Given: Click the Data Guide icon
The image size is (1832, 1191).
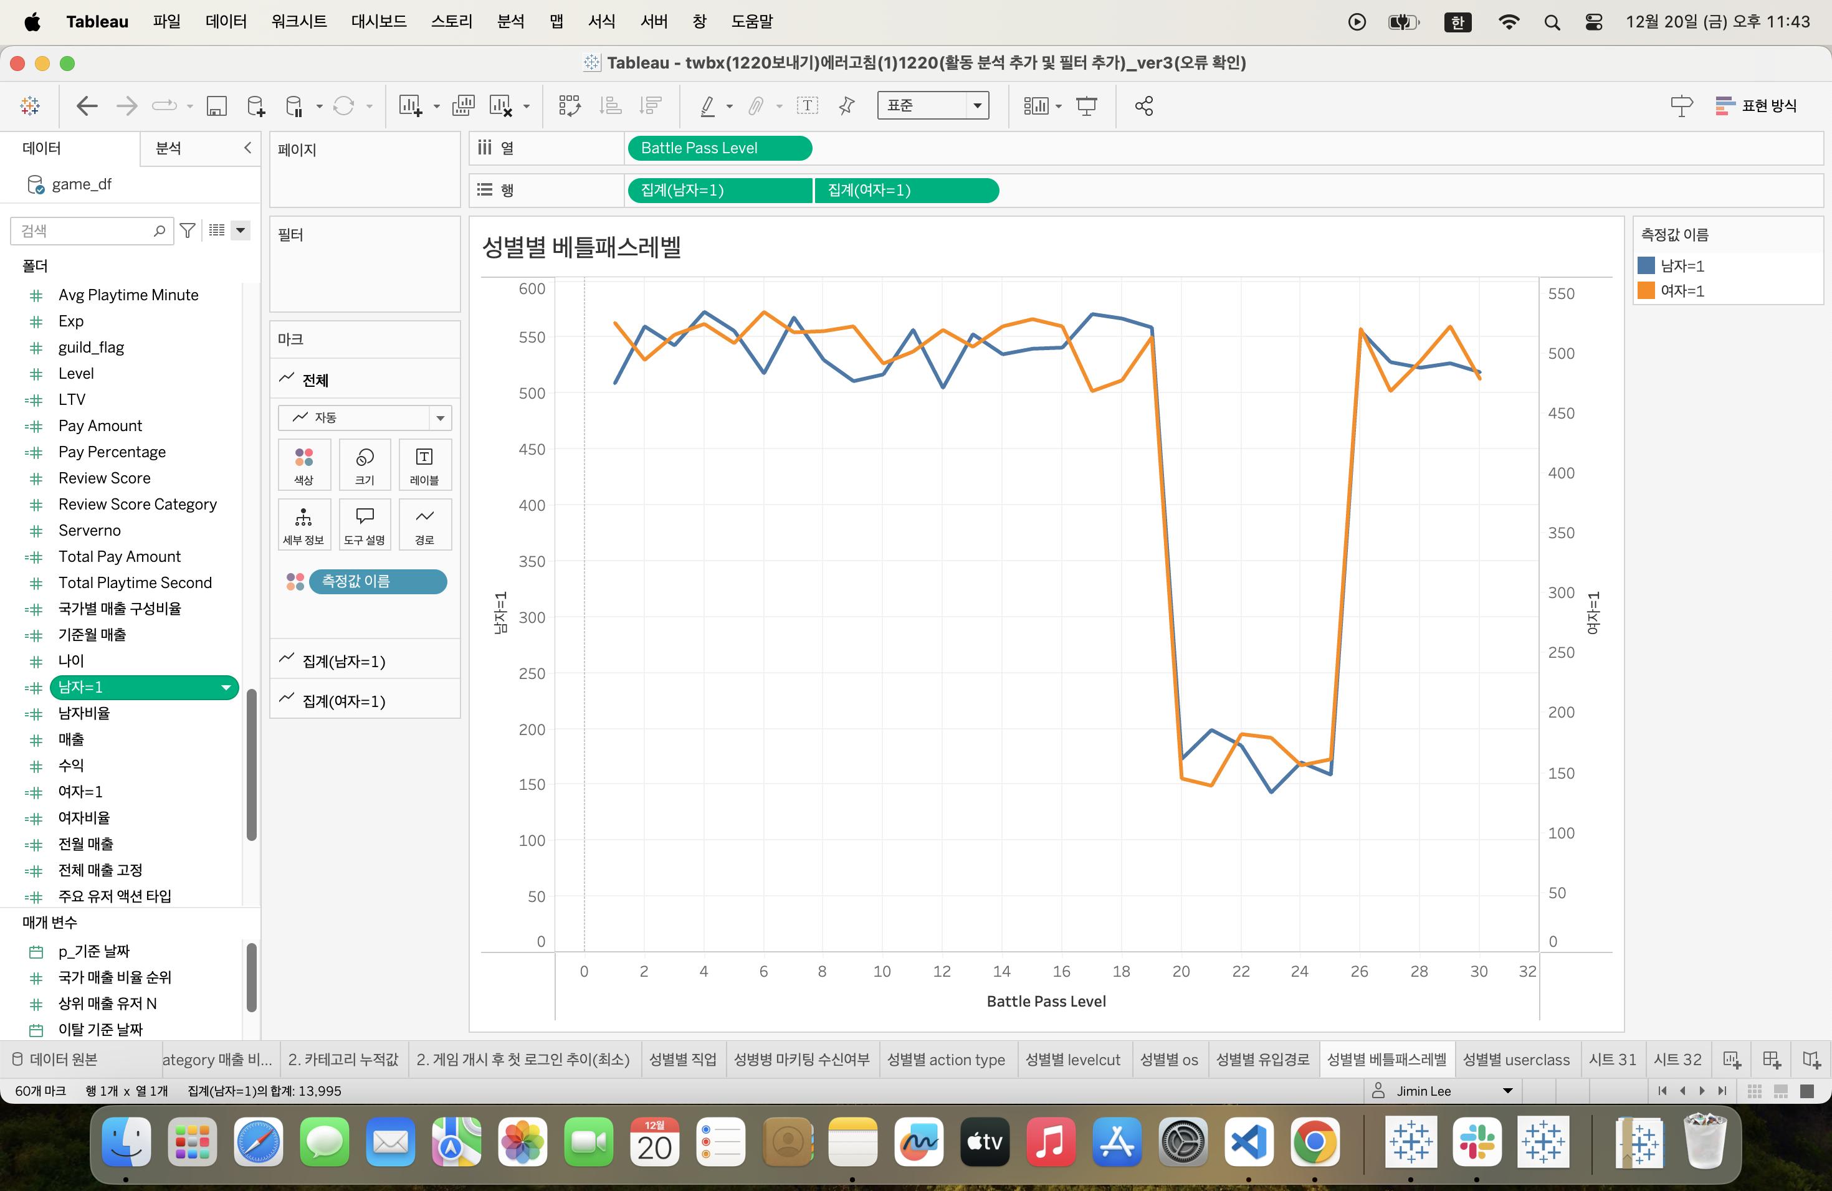Looking at the screenshot, I should [x=1682, y=105].
